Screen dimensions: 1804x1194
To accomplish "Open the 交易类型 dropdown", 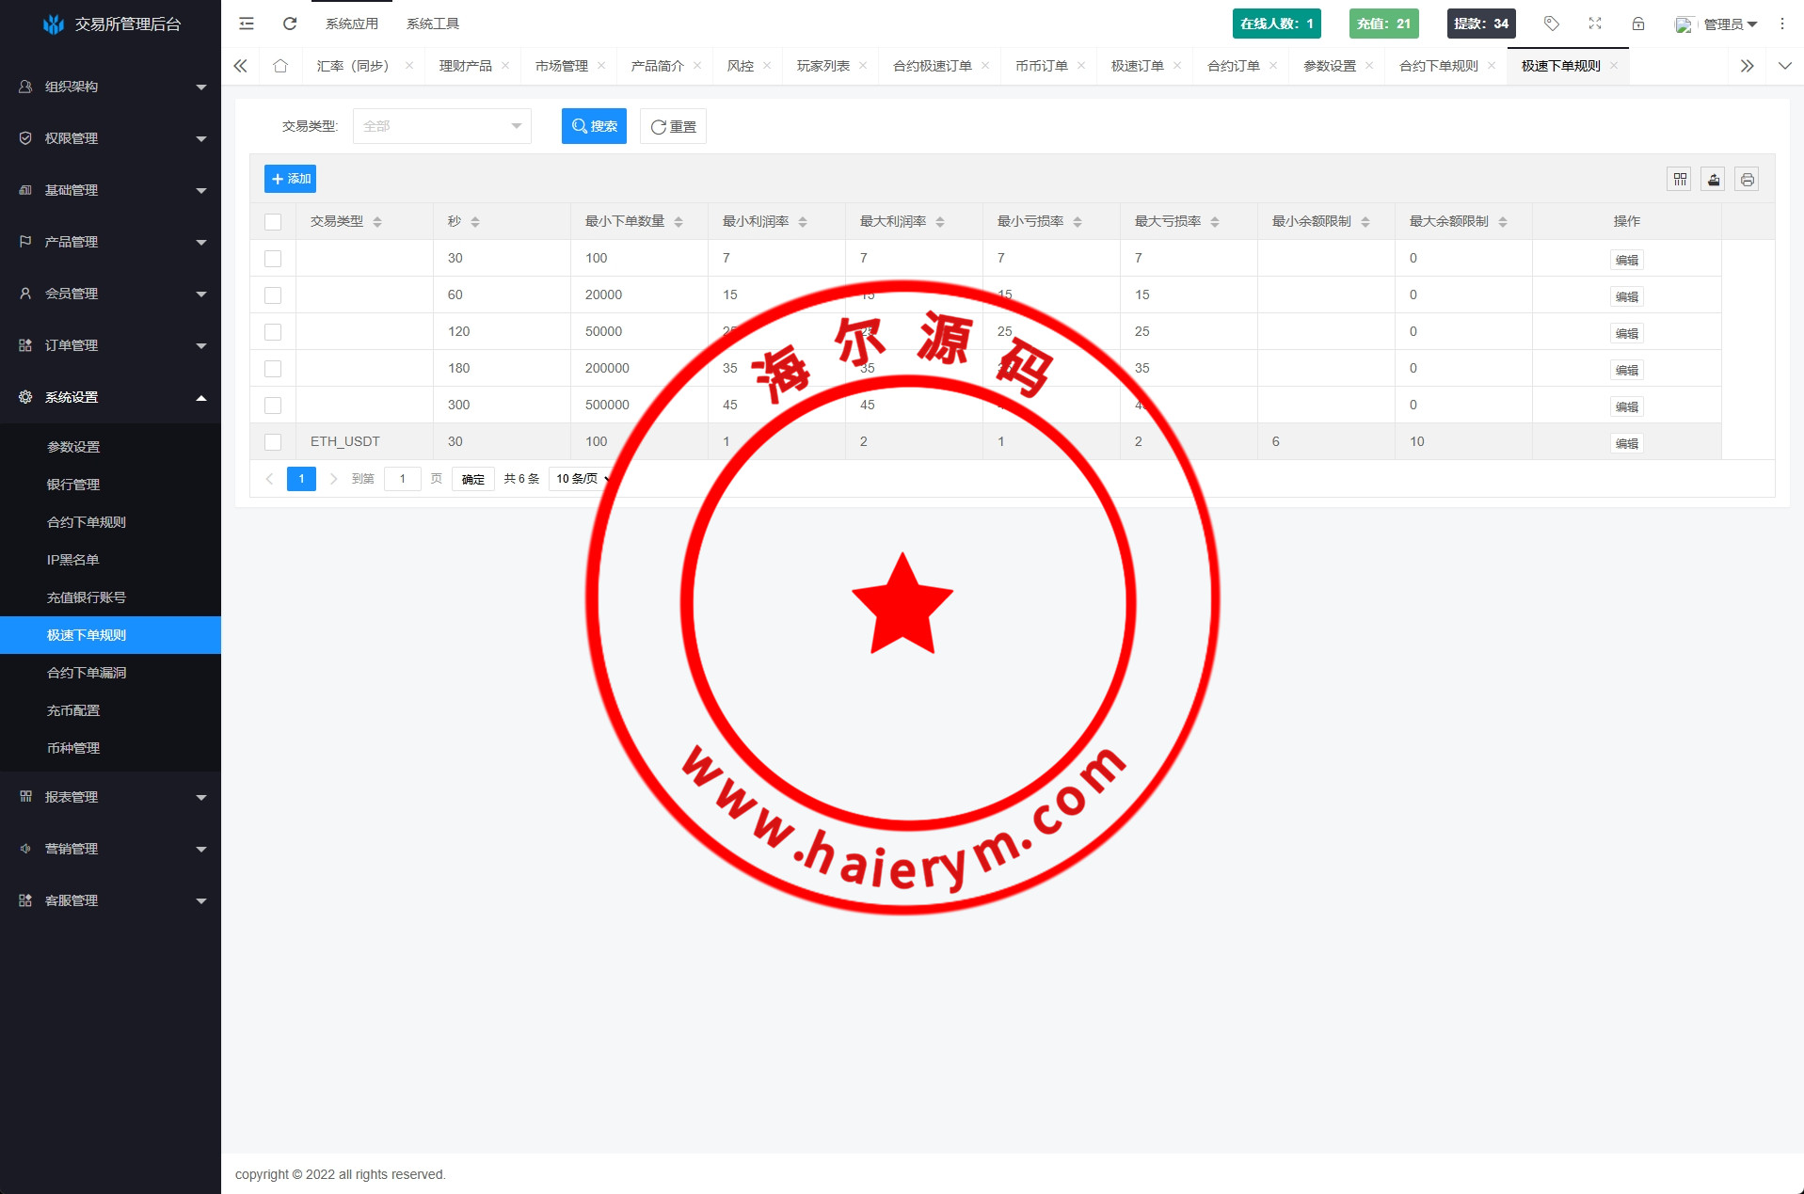I will (441, 126).
